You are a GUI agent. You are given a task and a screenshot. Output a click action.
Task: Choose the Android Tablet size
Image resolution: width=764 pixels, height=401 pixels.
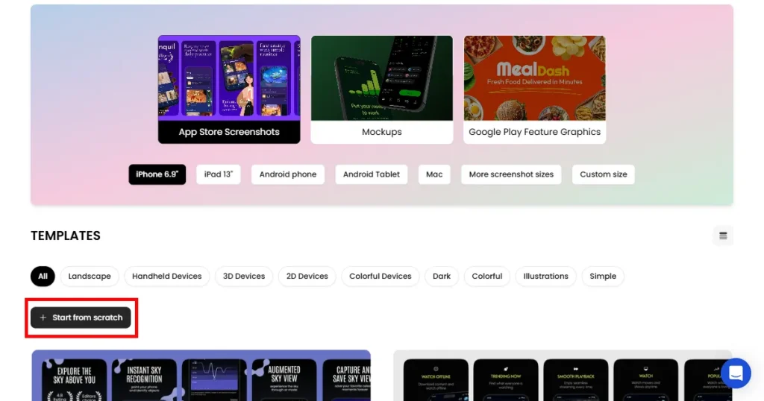click(x=372, y=174)
